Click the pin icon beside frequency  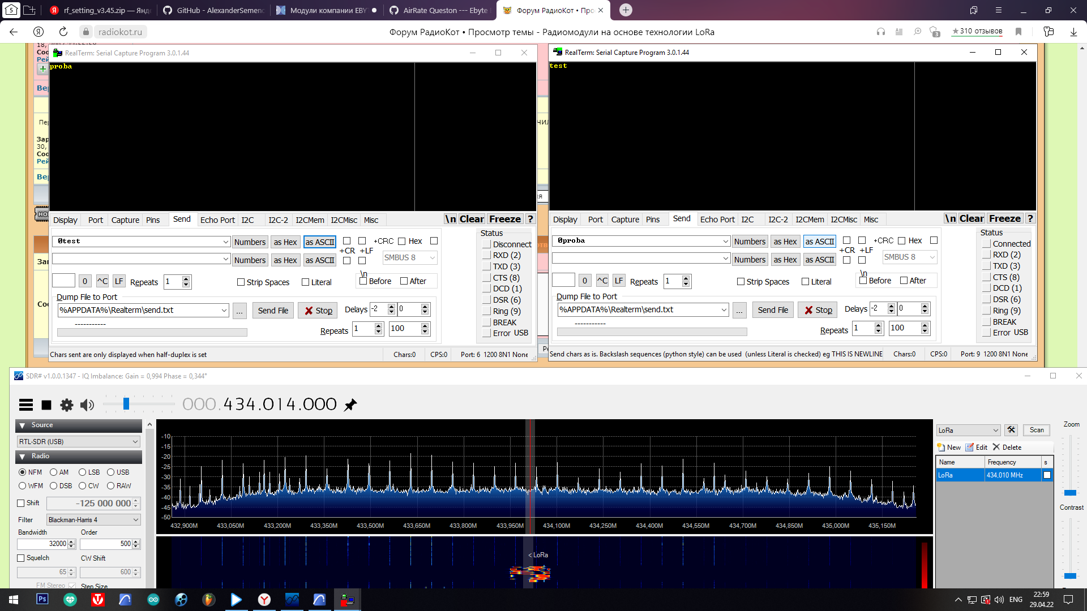pos(351,405)
